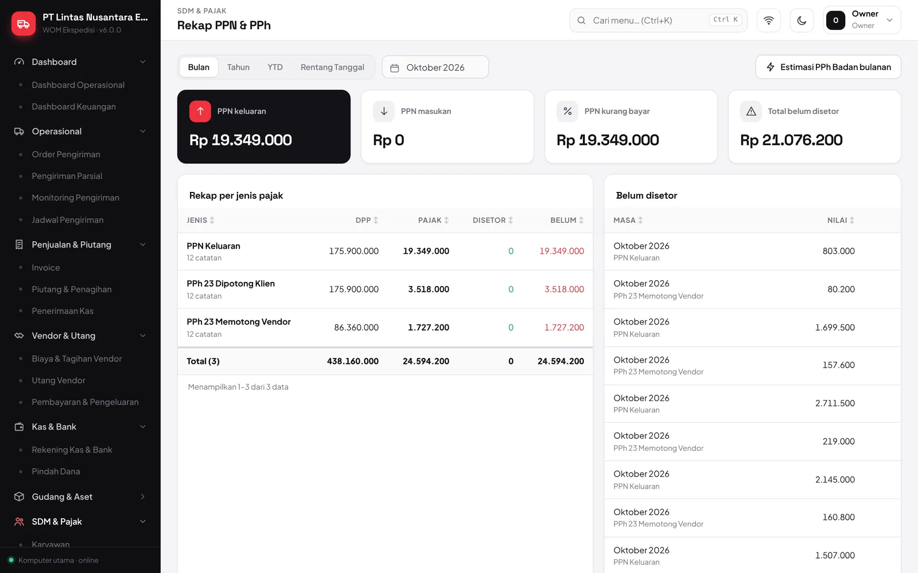Toggle dark mode moon icon
Image resolution: width=918 pixels, height=573 pixels.
click(x=802, y=21)
